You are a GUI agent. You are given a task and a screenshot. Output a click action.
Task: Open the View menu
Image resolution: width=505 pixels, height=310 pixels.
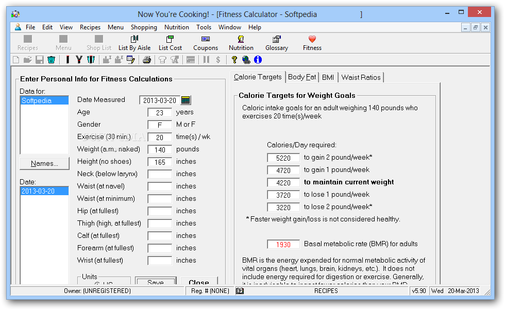coord(66,27)
